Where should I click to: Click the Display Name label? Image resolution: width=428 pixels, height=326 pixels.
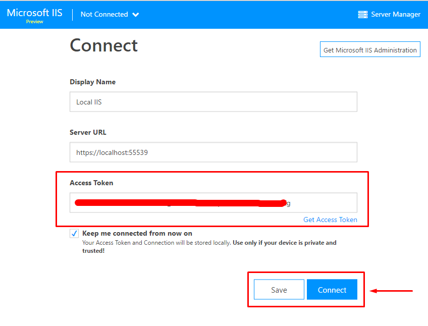pos(92,82)
